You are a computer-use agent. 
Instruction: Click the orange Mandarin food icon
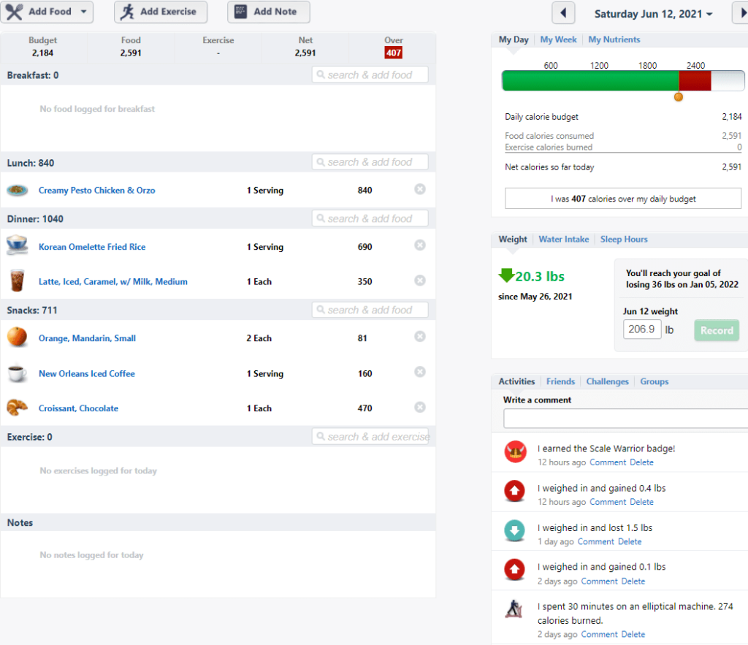coord(18,337)
